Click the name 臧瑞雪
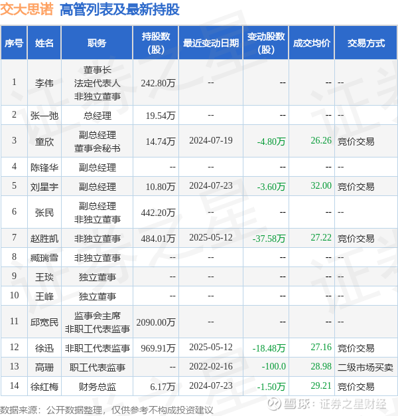 pyautogui.click(x=44, y=258)
